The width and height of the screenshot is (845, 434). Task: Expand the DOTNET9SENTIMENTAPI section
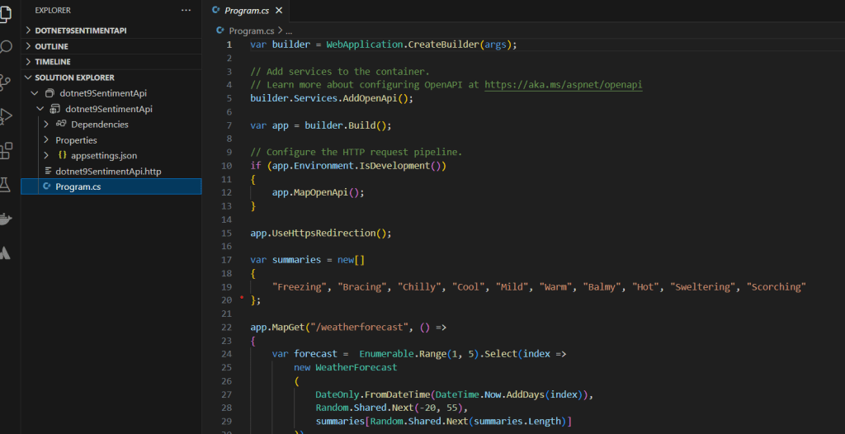[x=111, y=31]
